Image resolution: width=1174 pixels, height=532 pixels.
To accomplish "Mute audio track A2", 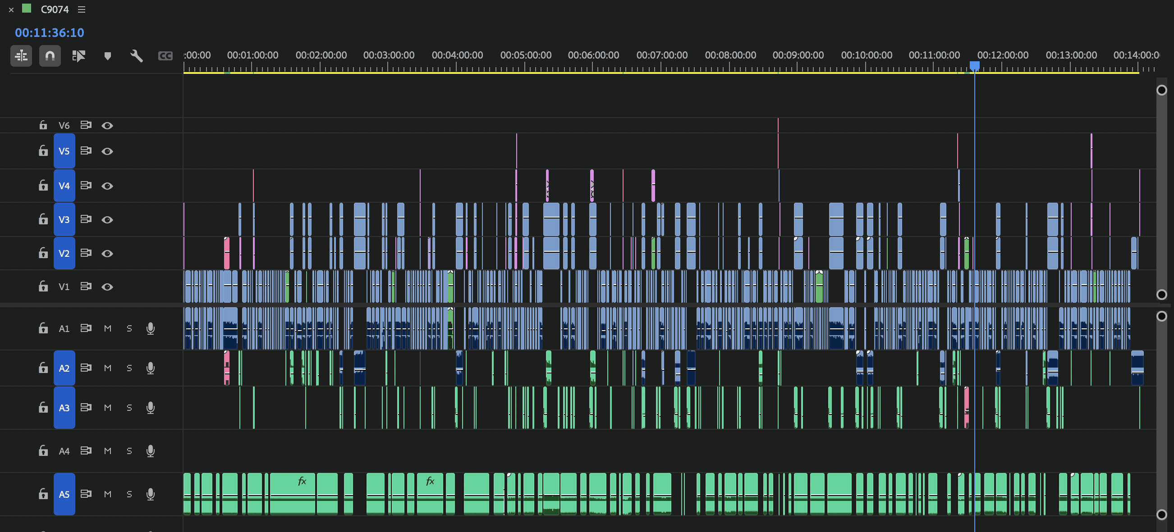I will (x=108, y=368).
